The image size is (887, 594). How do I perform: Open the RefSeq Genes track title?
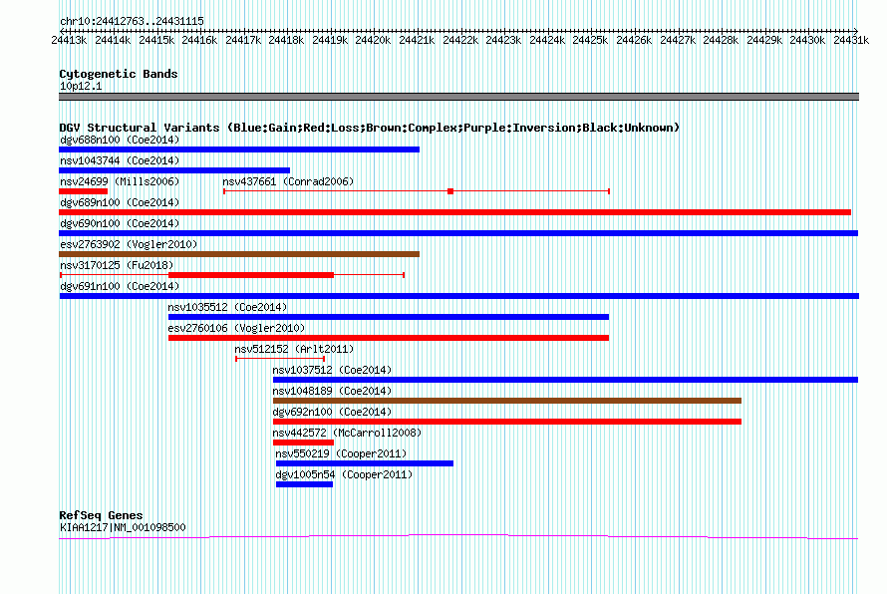(102, 515)
